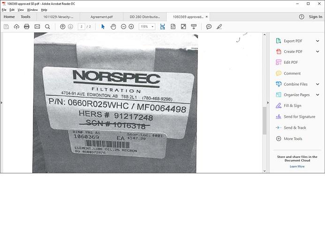Screen dimensions: 325x246
Task: Expand the left navigation pane arrow
Action: point(2,103)
